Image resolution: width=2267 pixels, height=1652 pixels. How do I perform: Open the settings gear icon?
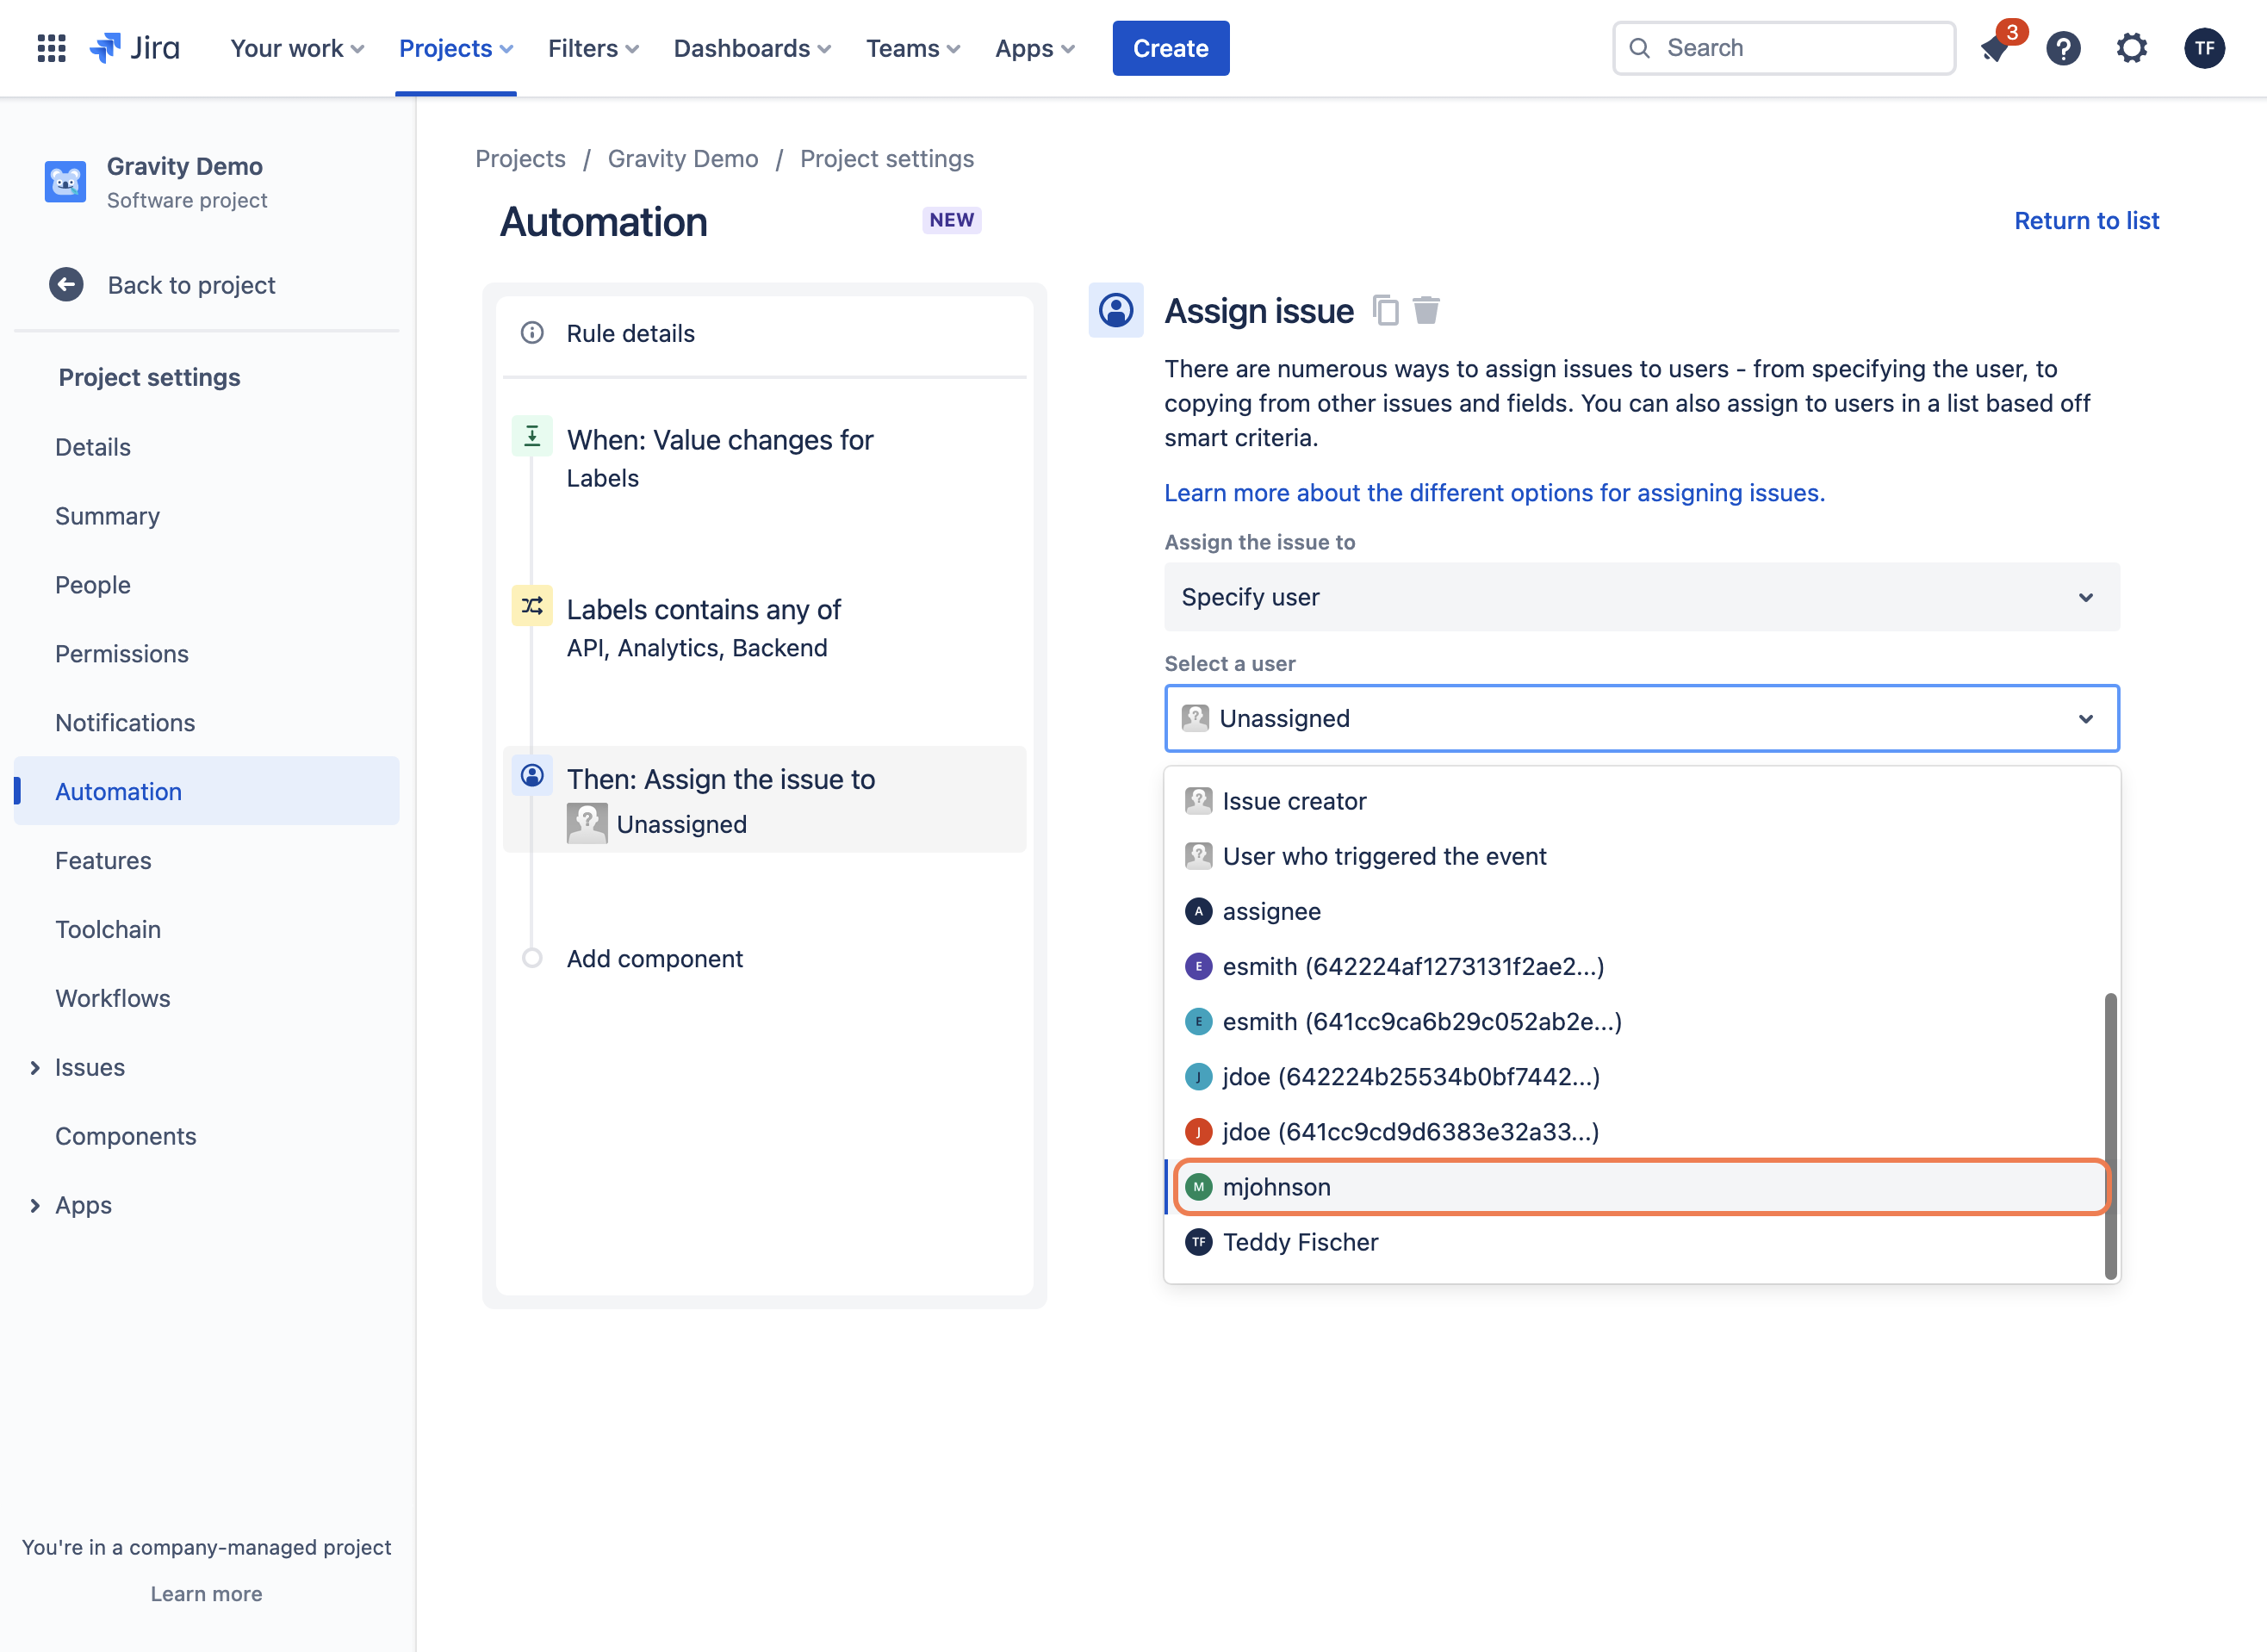coord(2132,48)
